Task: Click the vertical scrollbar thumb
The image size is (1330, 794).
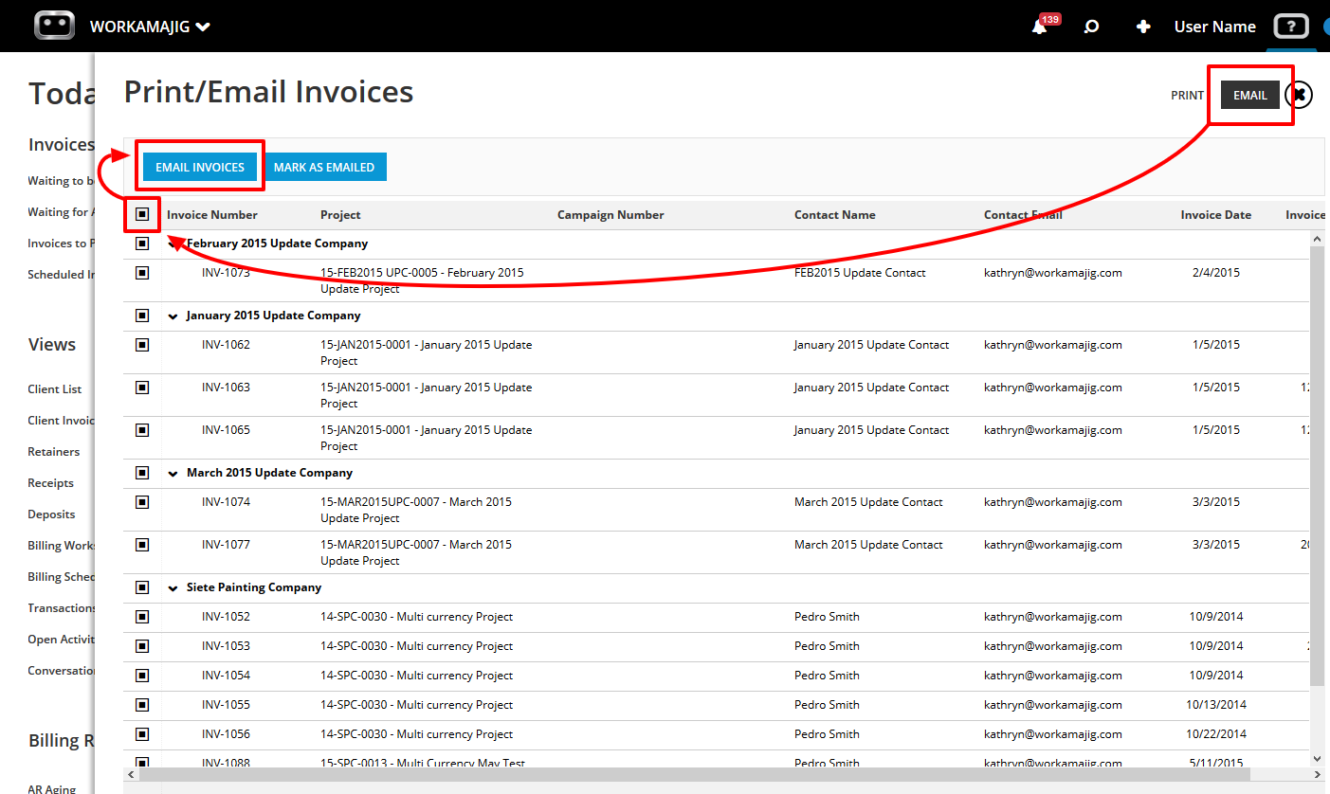Action: click(x=1318, y=465)
